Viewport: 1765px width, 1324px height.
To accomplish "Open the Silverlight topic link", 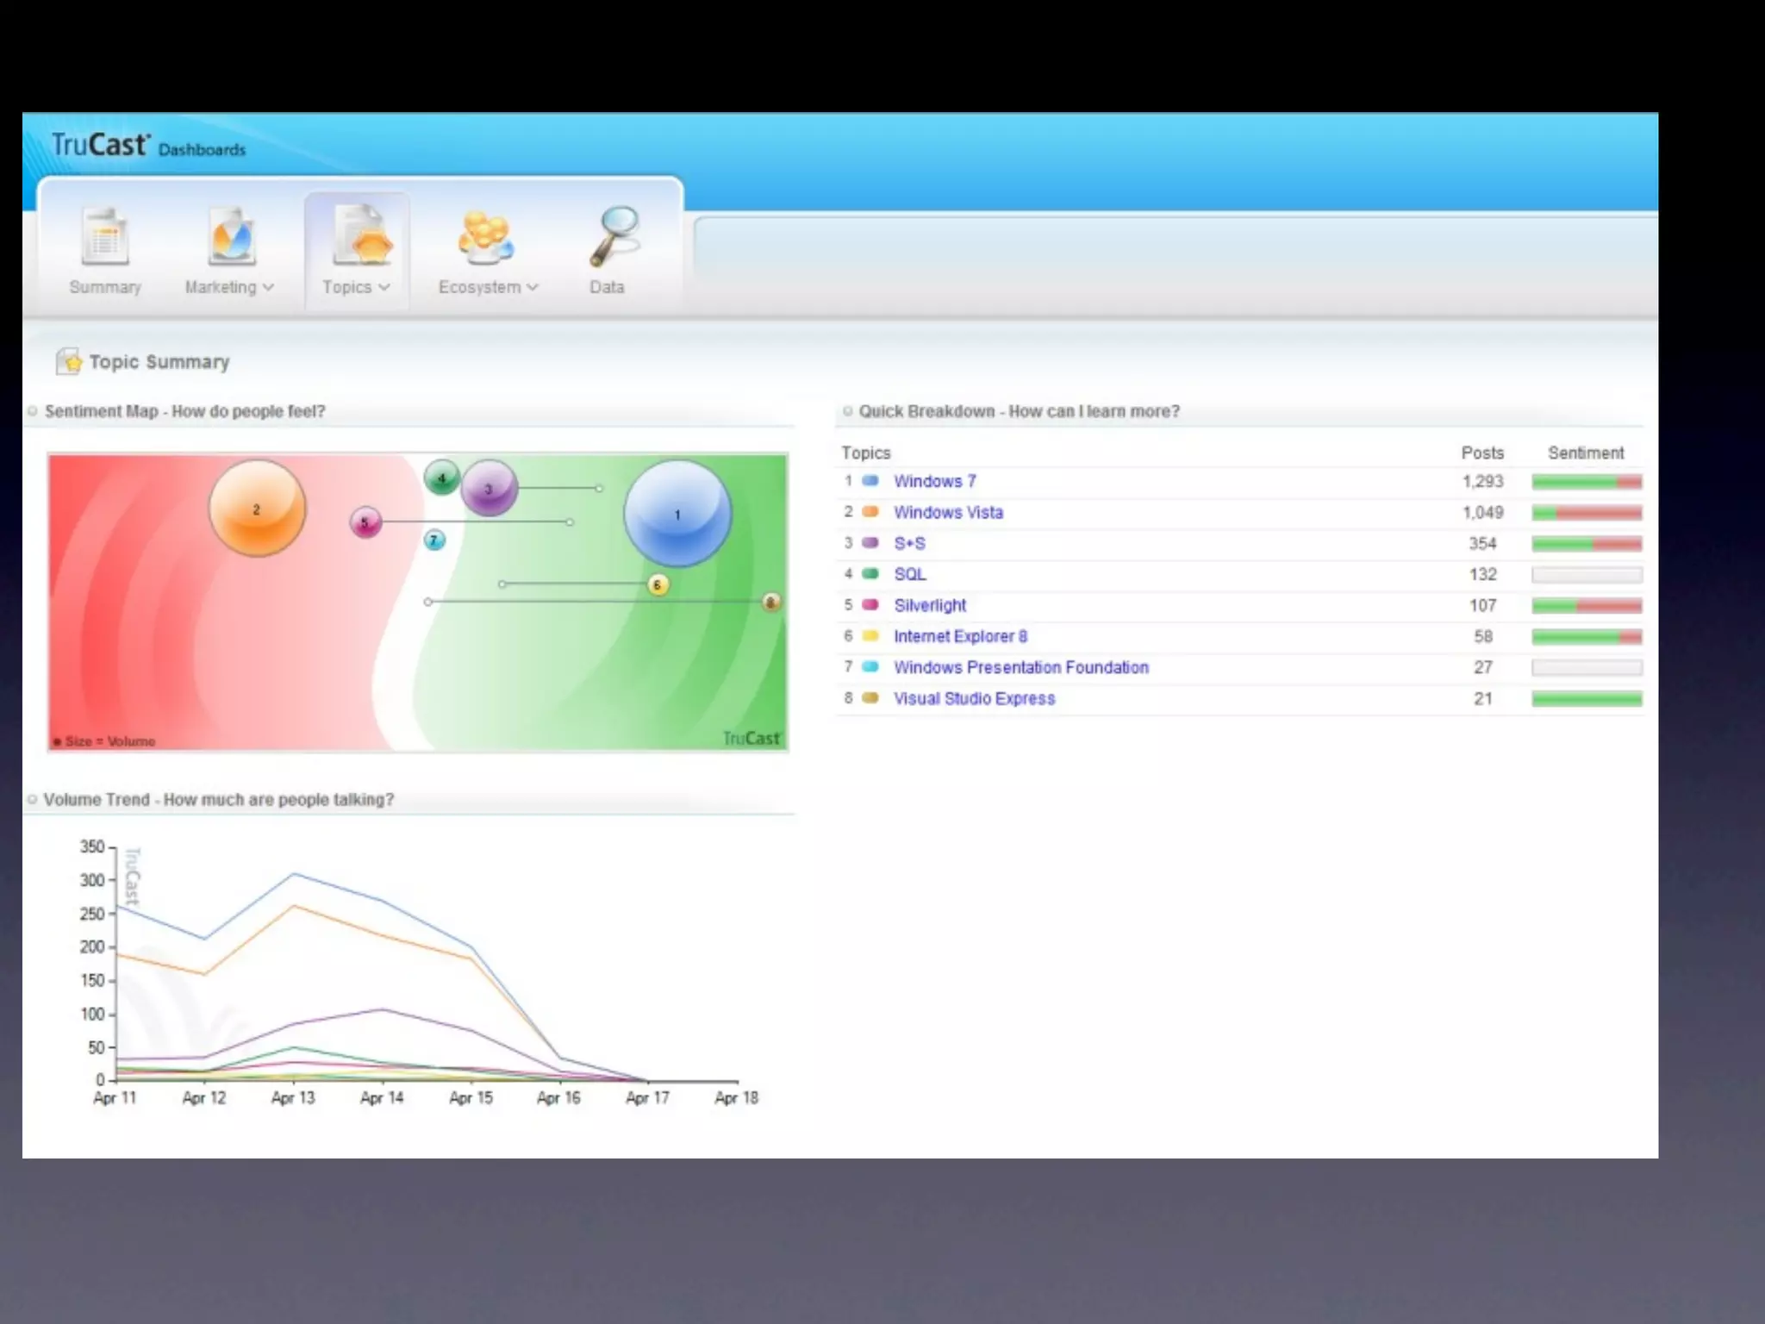I will 930,605.
